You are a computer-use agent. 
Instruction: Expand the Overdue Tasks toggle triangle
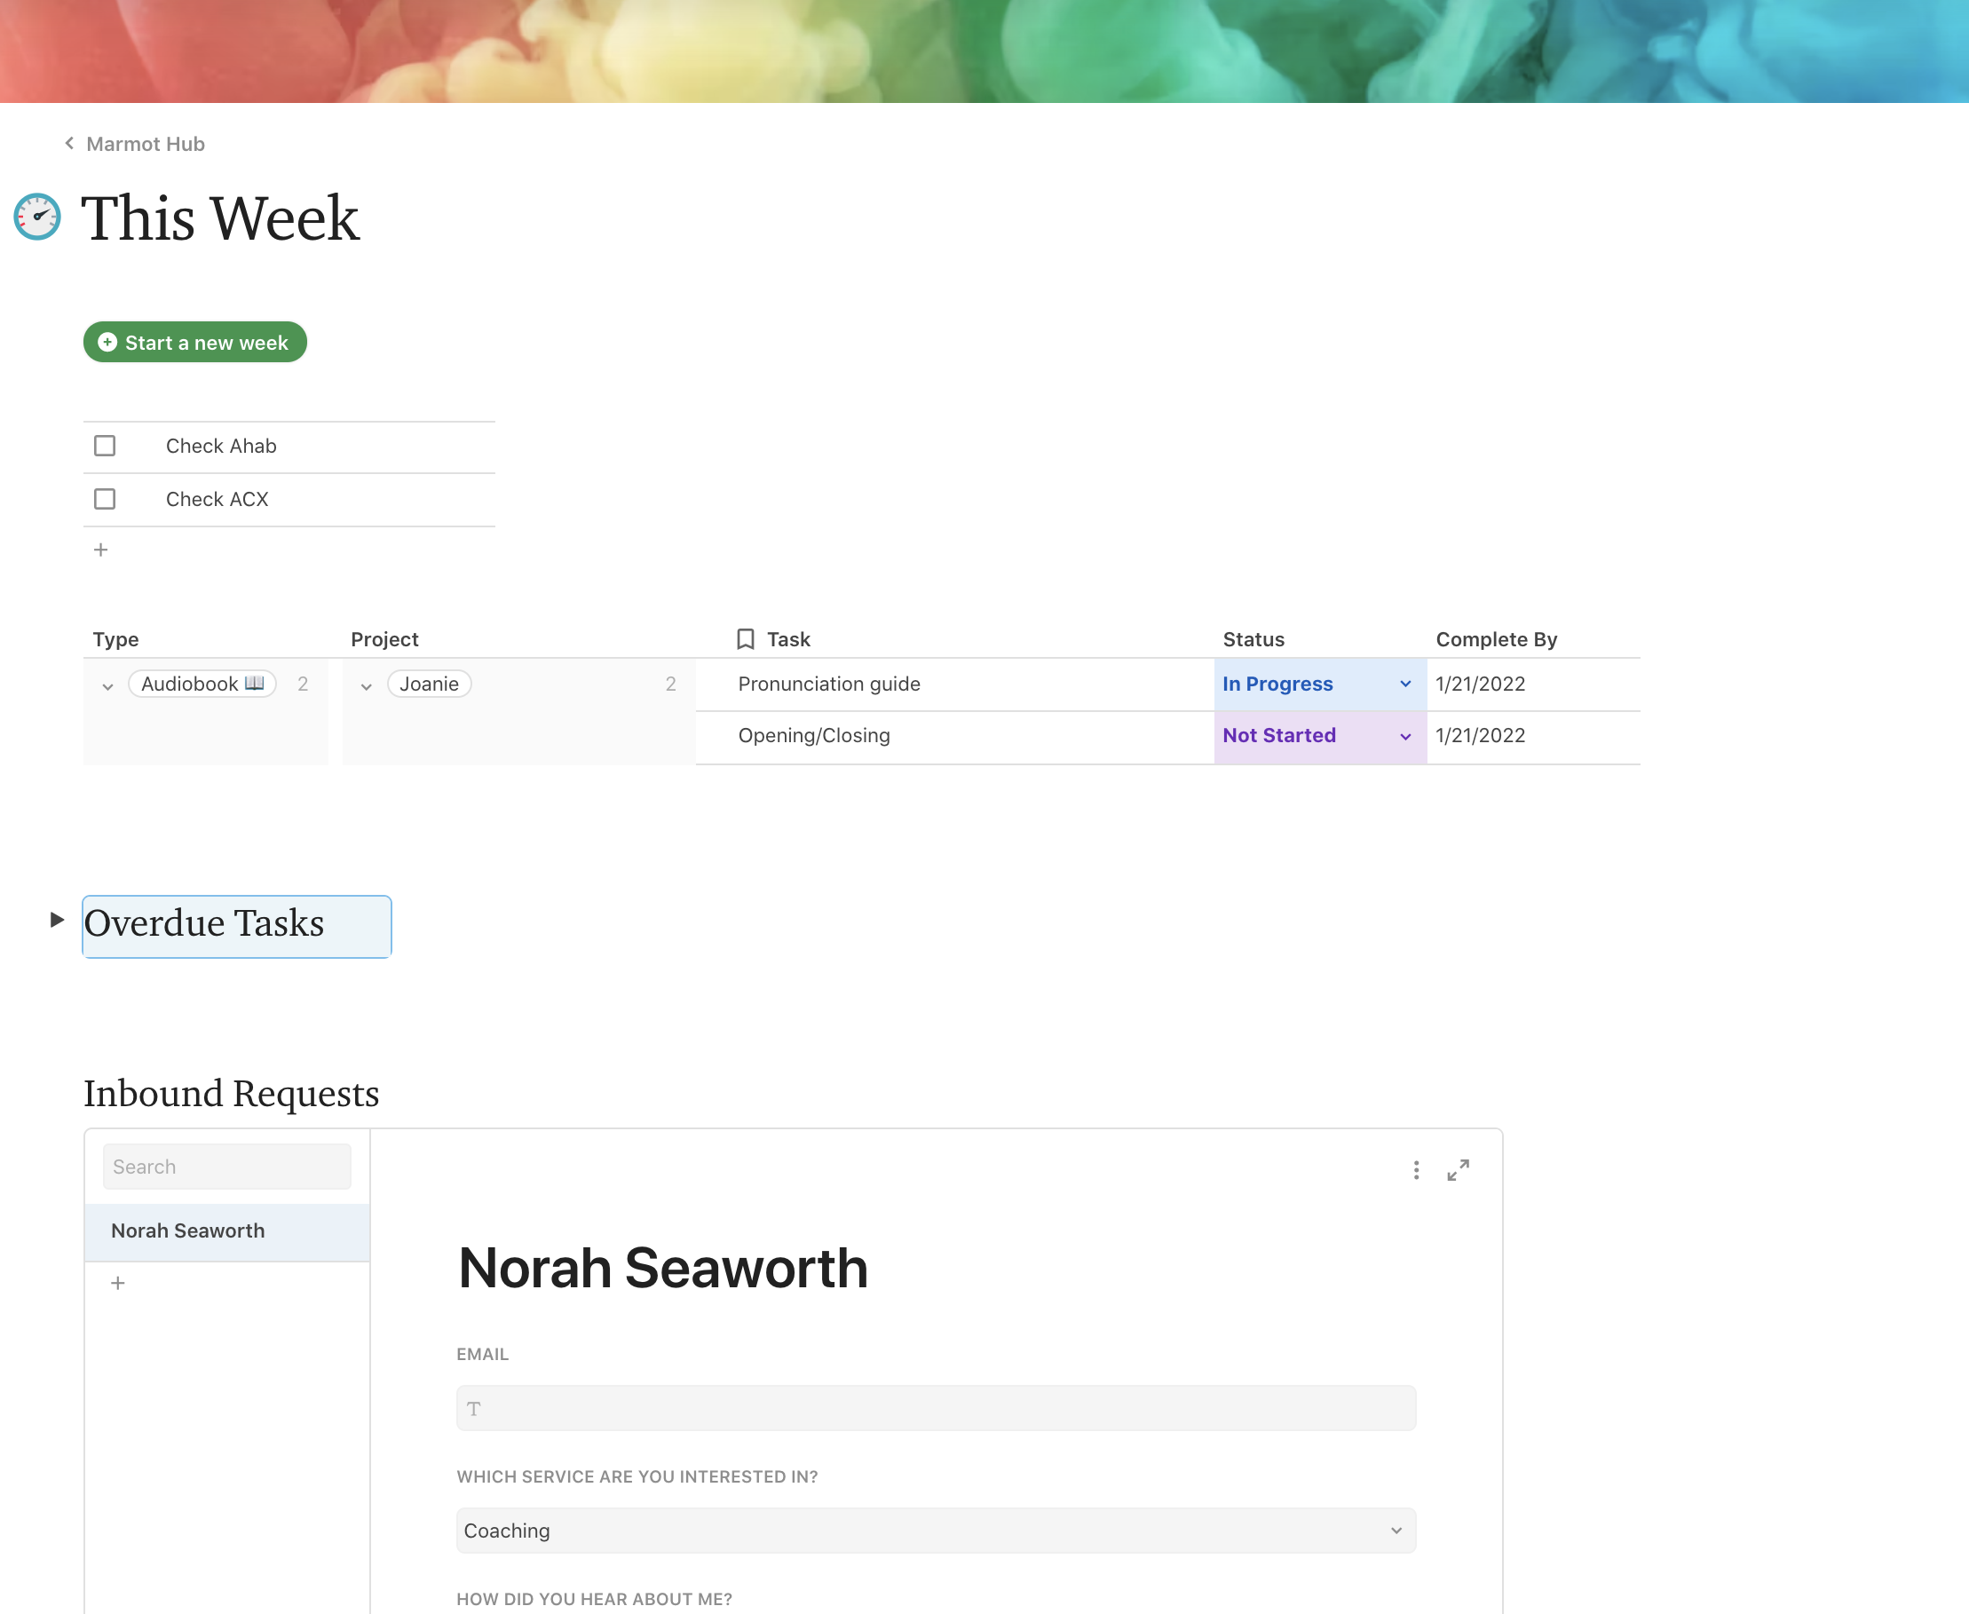[57, 920]
